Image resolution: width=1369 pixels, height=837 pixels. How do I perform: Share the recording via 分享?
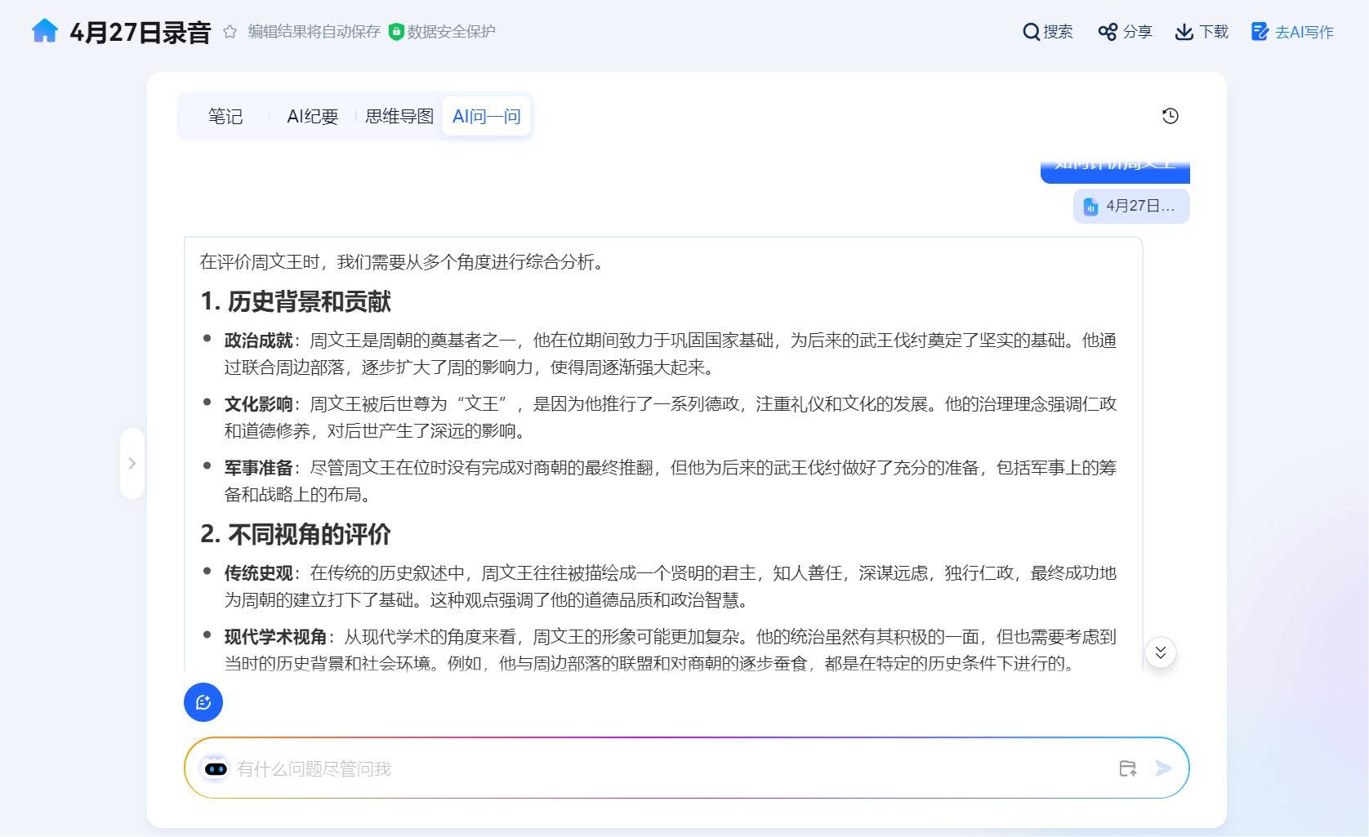(1125, 32)
